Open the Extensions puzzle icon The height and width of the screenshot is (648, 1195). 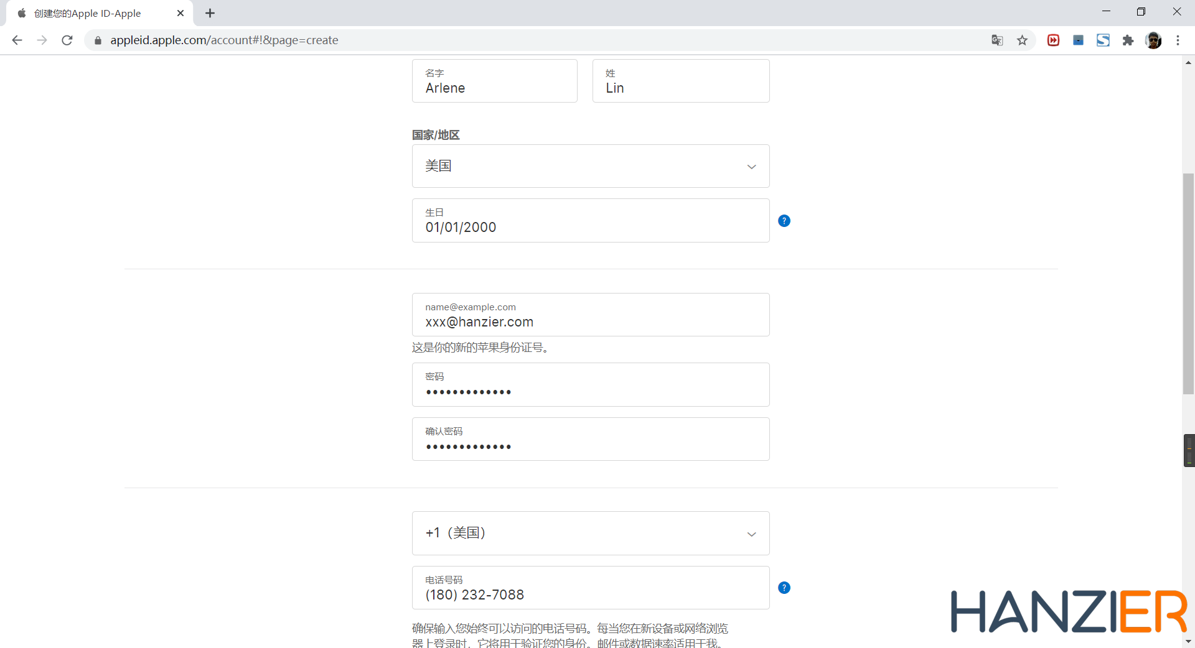tap(1128, 40)
